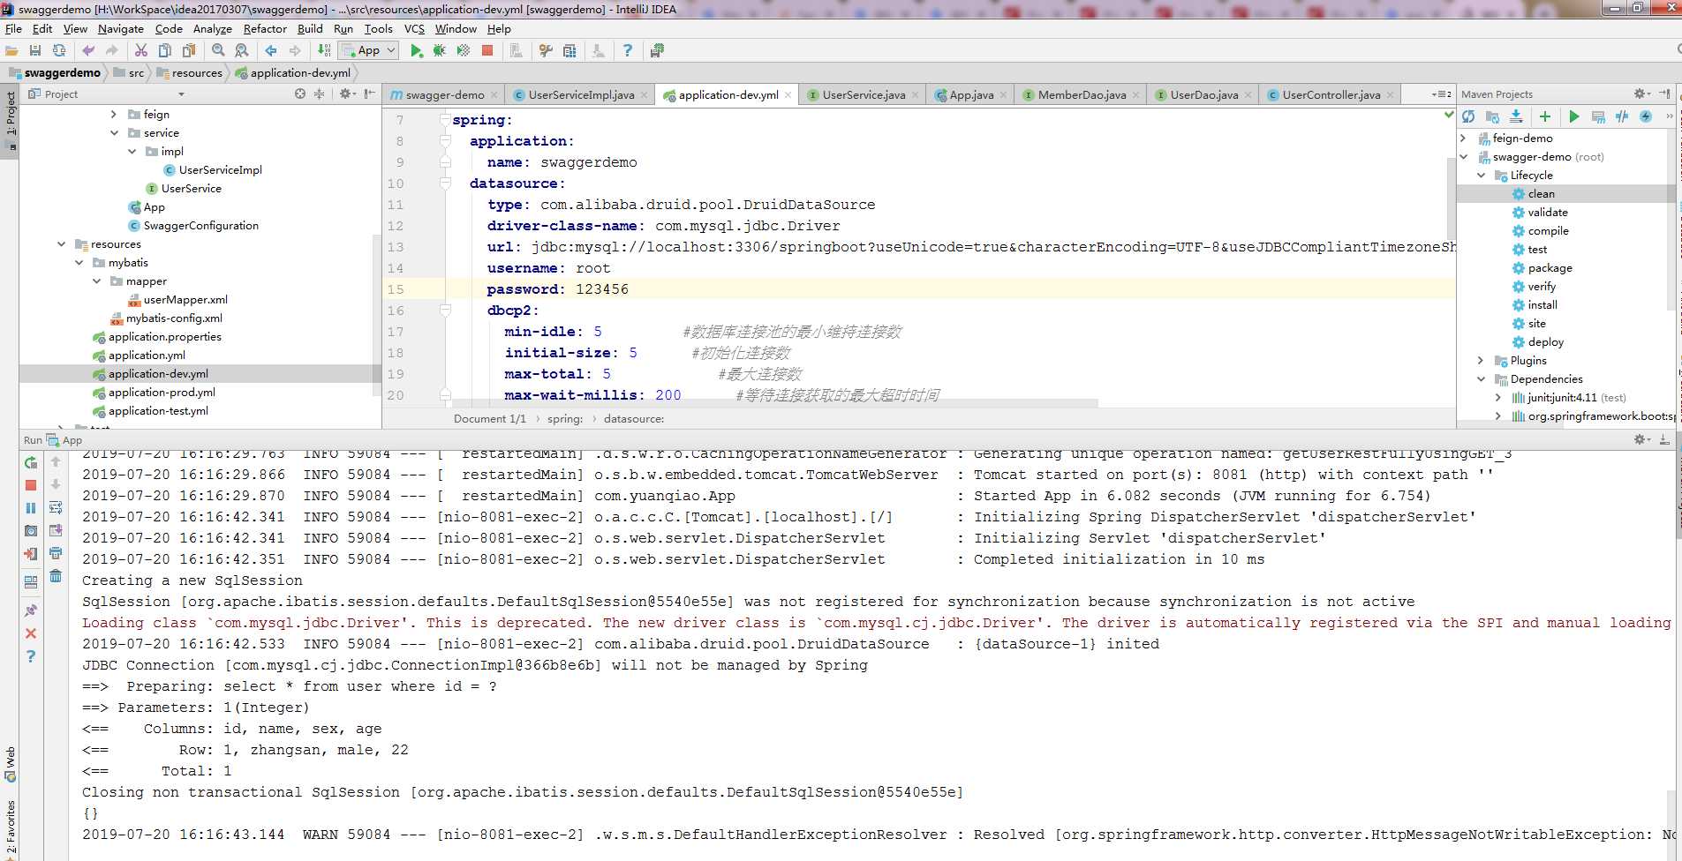This screenshot has width=1682, height=861.
Task: Click the password value on line 15
Action: point(602,289)
